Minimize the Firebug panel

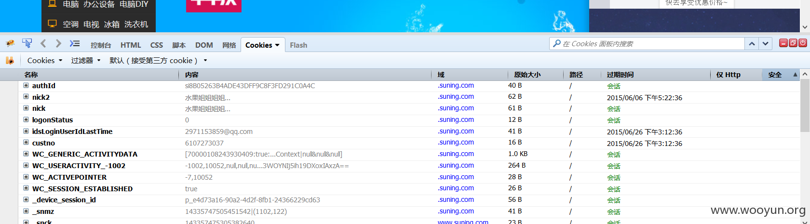(783, 43)
